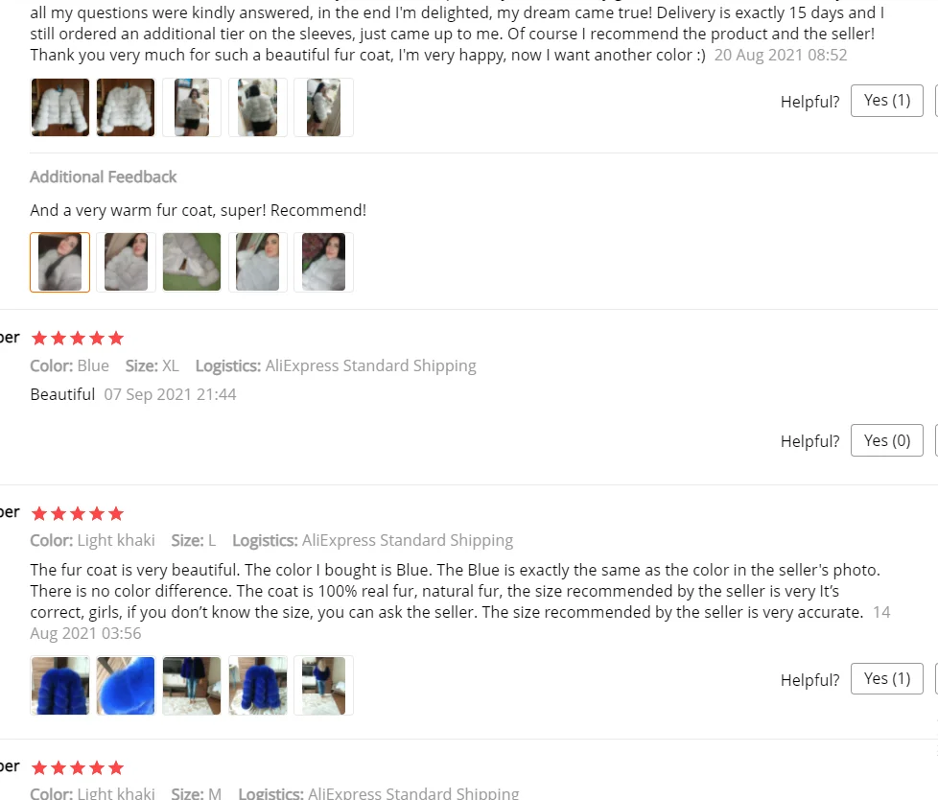Open second white coat photo on hanger
Screen dimensions: 938x800
(x=126, y=107)
